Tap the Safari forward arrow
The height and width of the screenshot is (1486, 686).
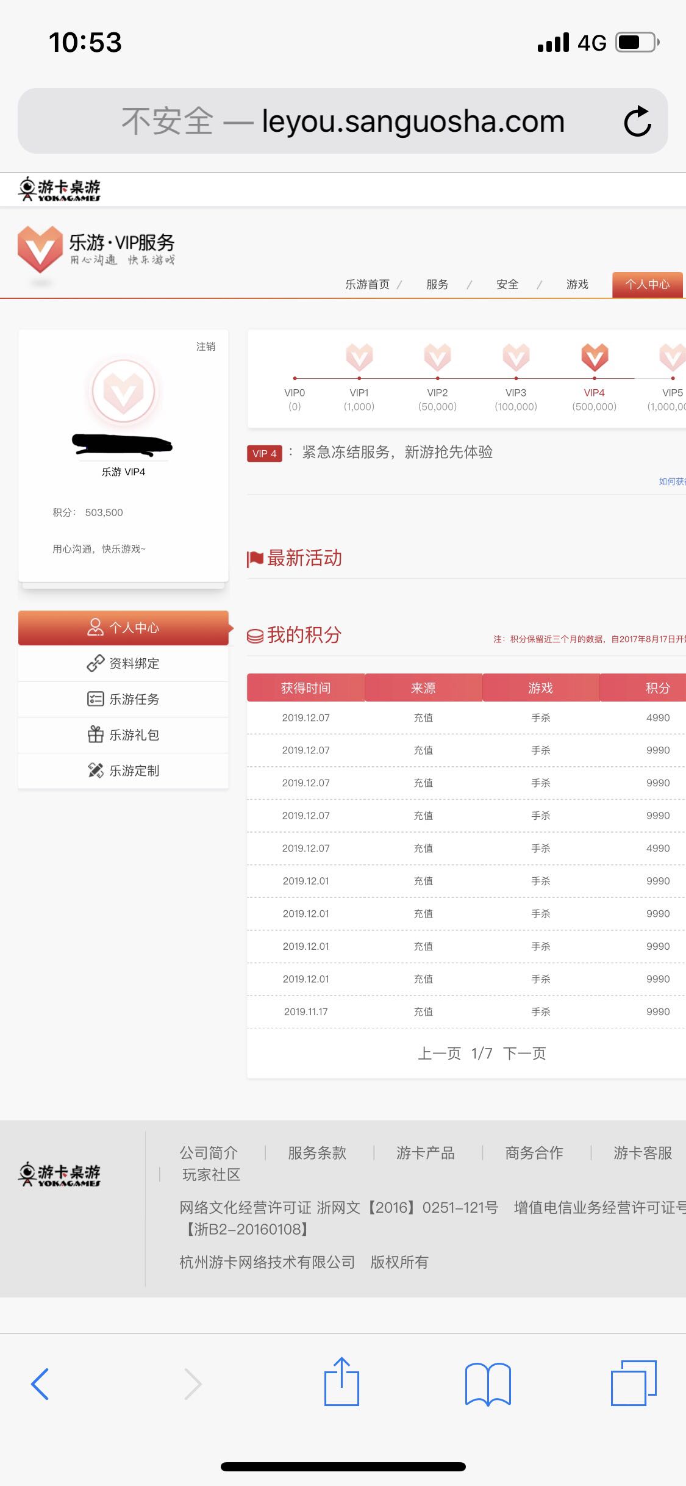click(193, 1384)
